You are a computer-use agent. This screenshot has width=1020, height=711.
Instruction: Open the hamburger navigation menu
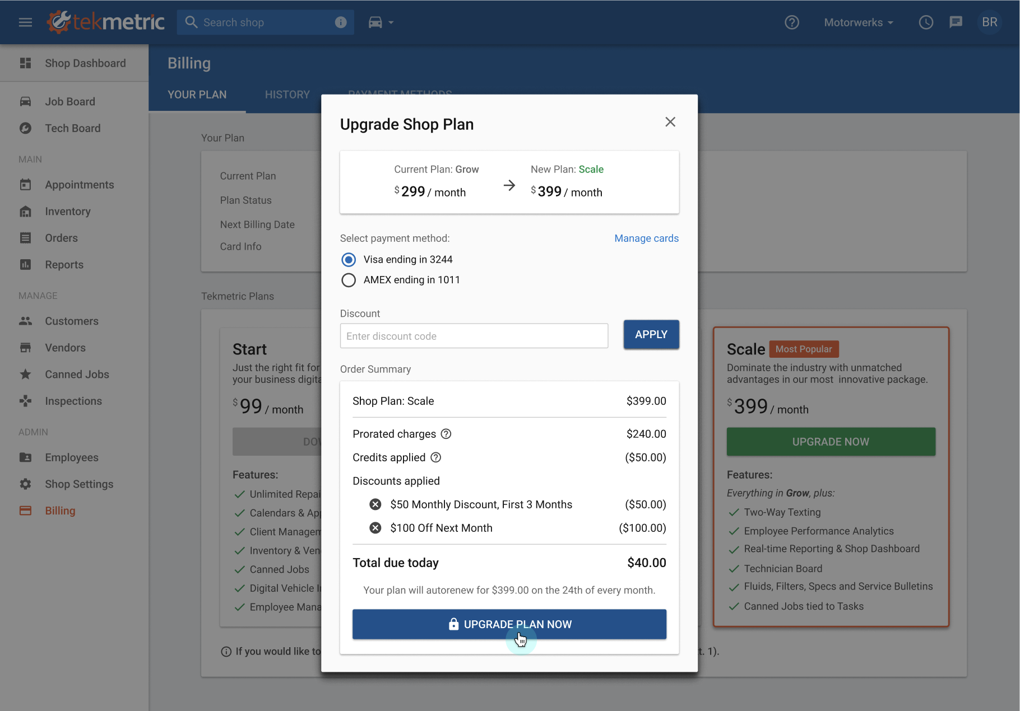coord(25,22)
